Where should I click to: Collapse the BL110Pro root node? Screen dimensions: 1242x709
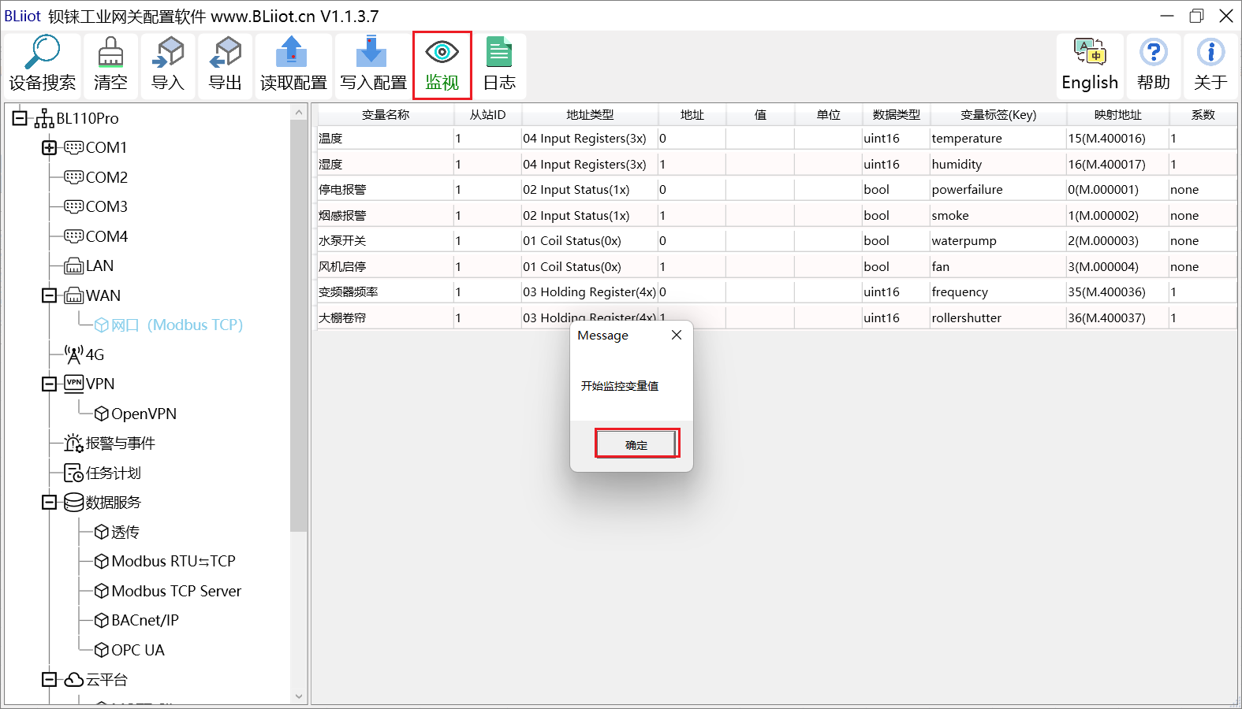coord(20,118)
